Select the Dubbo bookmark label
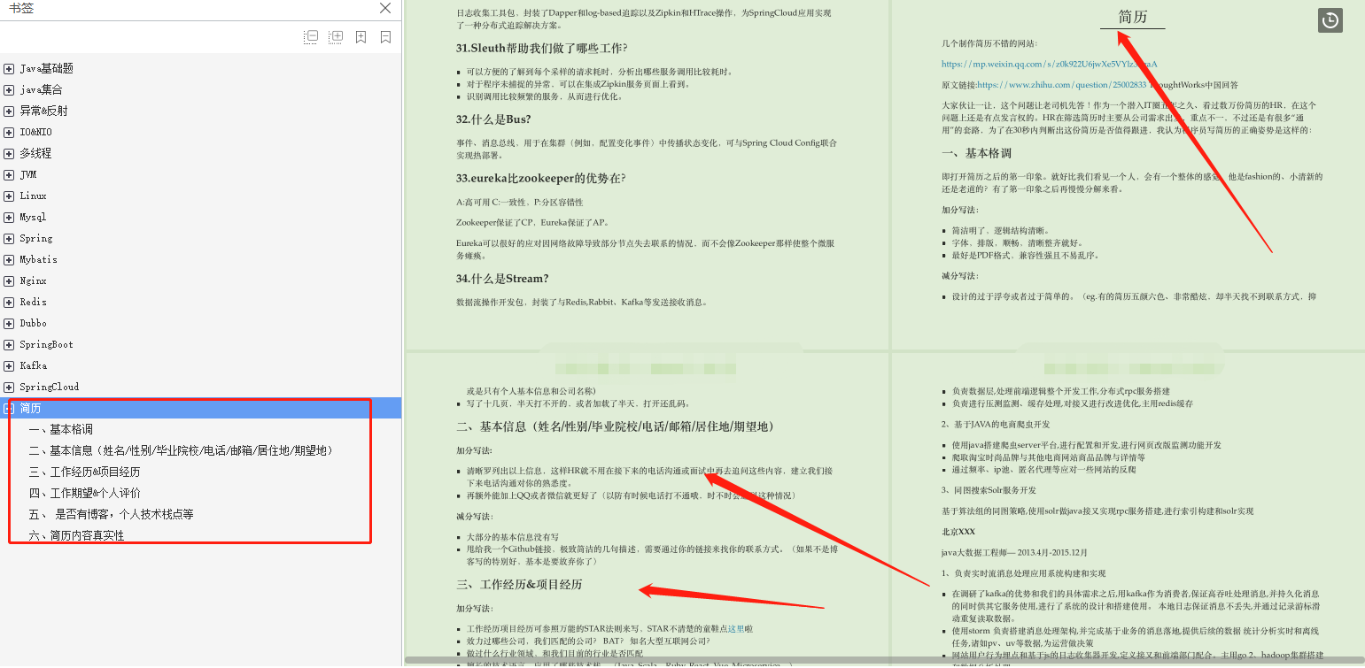This screenshot has height=668, width=1365. pos(34,323)
